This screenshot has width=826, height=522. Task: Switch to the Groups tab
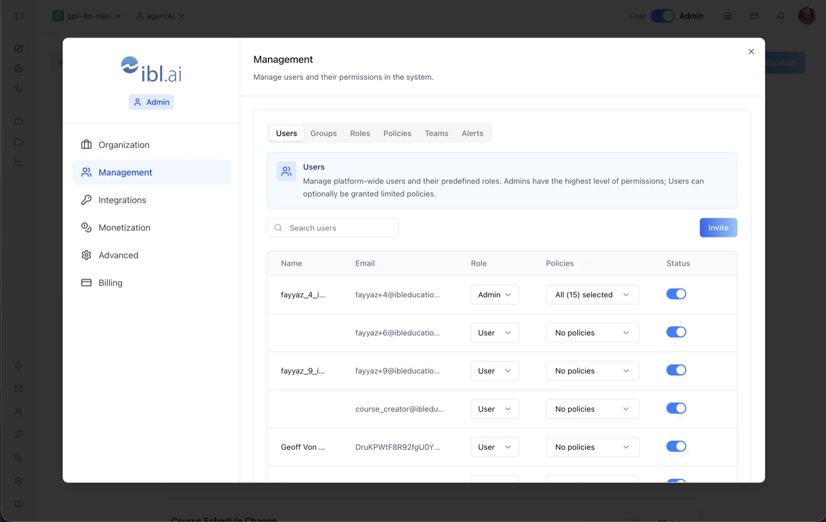click(324, 133)
